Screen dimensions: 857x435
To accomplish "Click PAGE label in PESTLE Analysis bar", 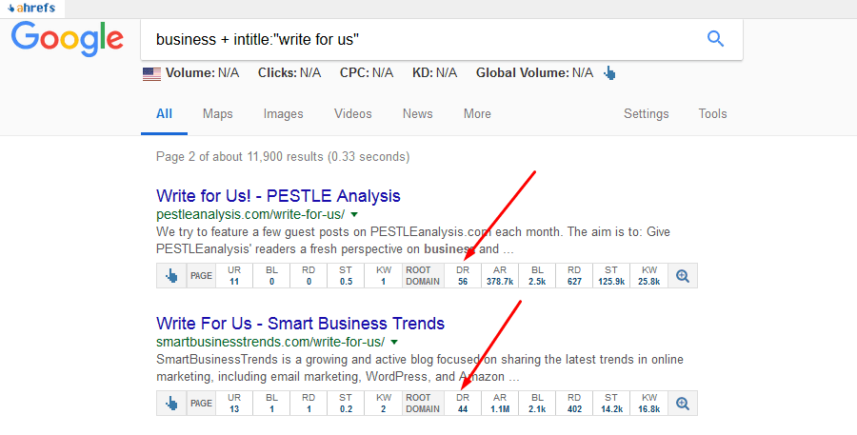I will pyautogui.click(x=201, y=276).
